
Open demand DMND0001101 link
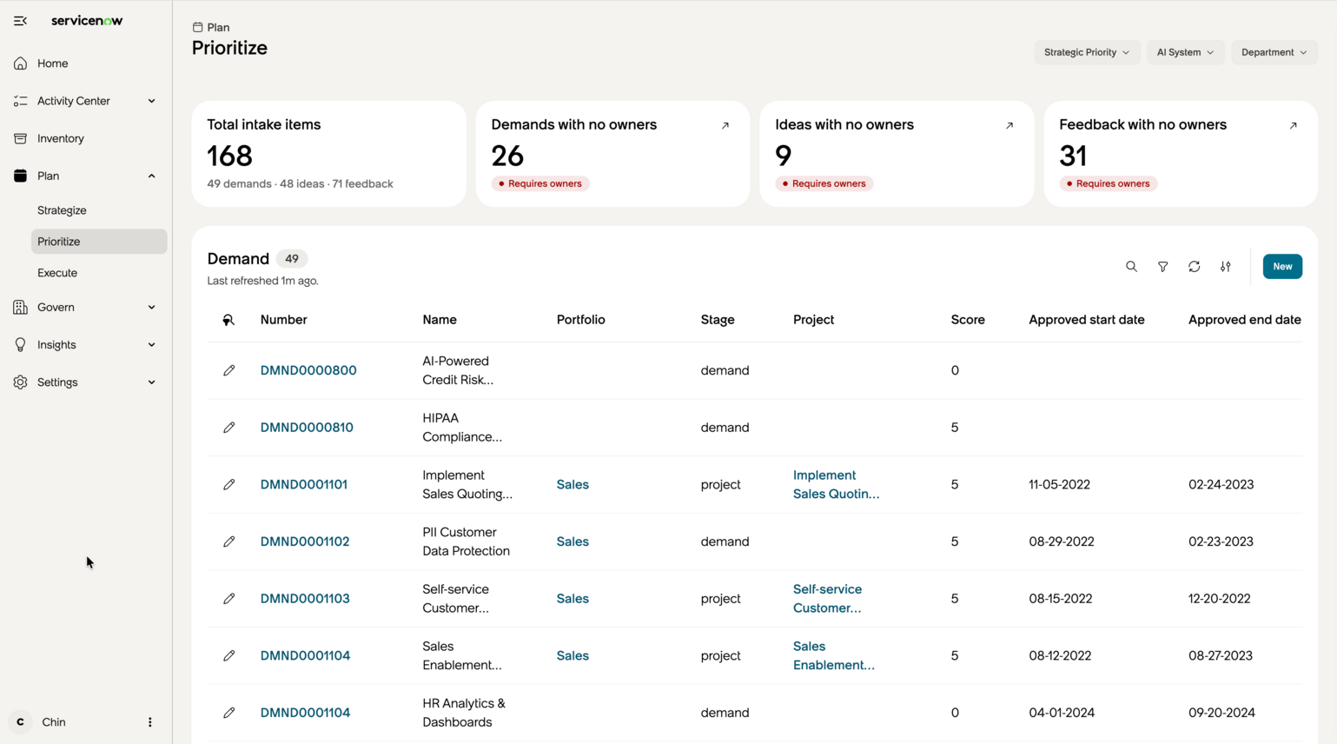pyautogui.click(x=304, y=484)
